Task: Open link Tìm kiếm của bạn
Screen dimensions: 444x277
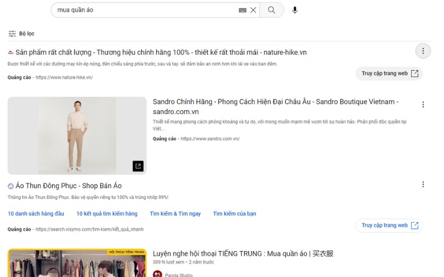Action: pyautogui.click(x=234, y=214)
